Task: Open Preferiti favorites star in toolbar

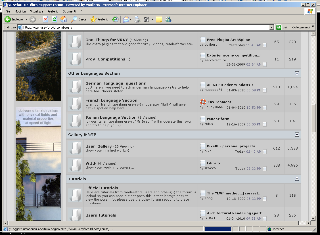Action: click(x=99, y=19)
